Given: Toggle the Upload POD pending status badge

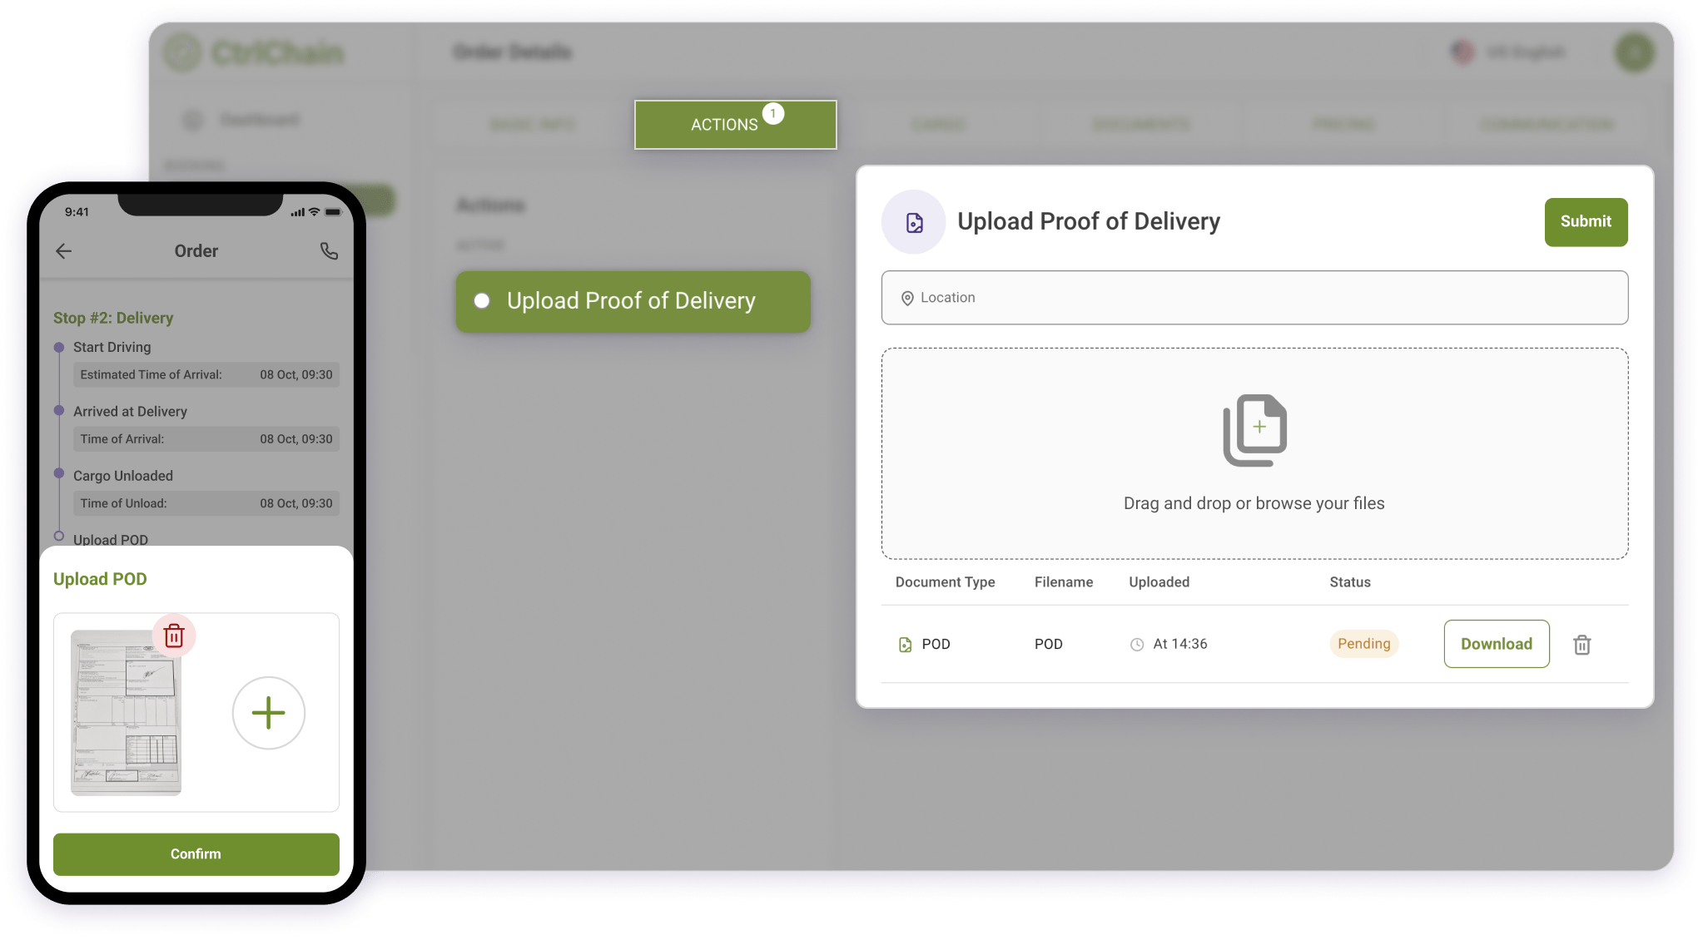Looking at the screenshot, I should [x=1365, y=644].
